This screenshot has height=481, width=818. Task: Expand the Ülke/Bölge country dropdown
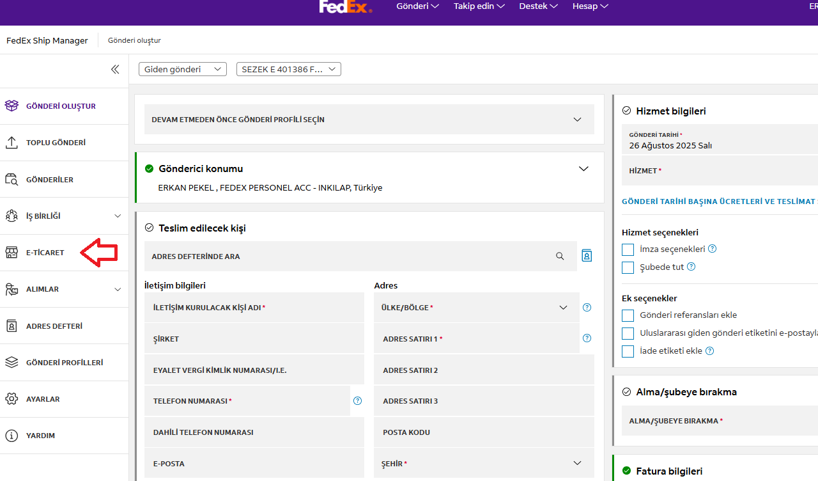coord(563,308)
